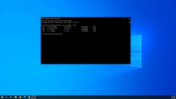
Task: Click the Microsoft Windows version line
Action: click(56, 21)
